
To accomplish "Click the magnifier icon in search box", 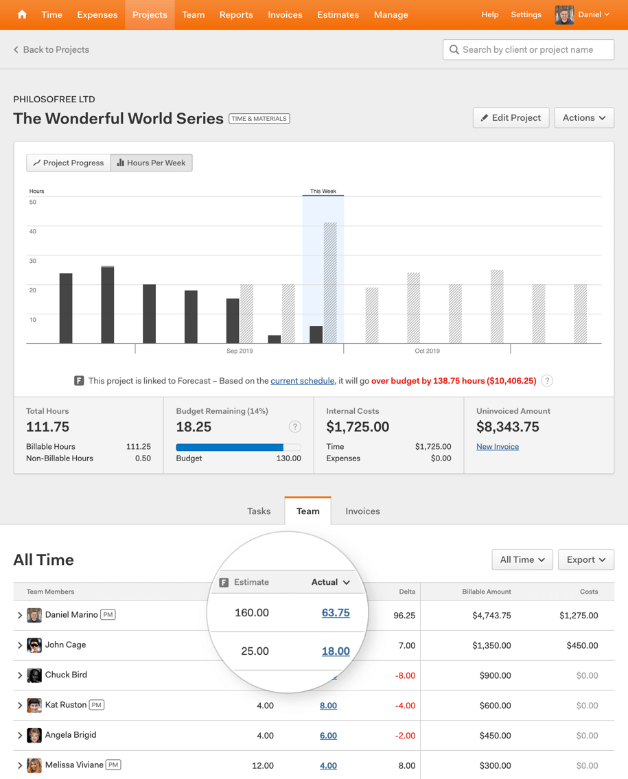I will 454,49.
